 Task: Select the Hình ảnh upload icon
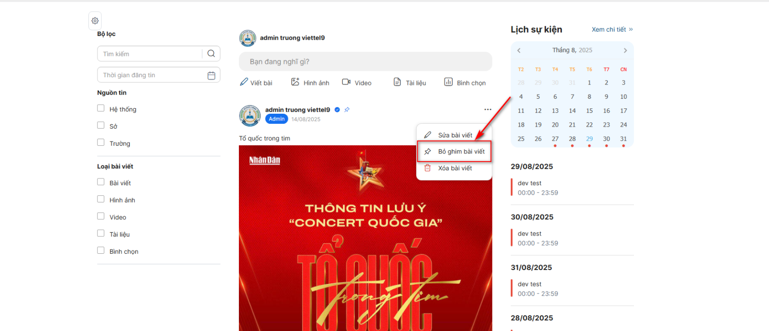pos(295,82)
